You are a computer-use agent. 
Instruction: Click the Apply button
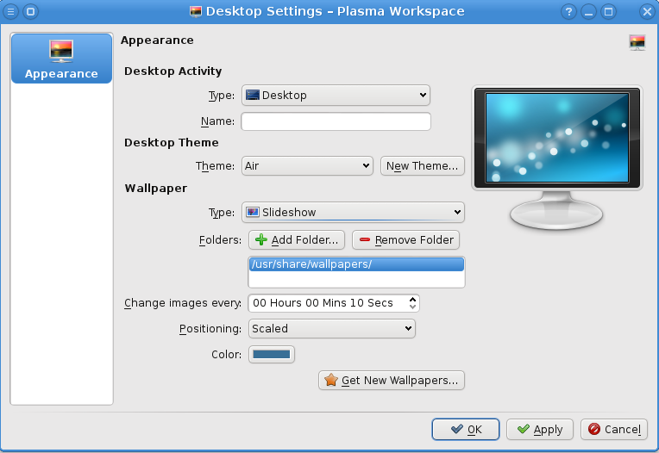(x=540, y=429)
